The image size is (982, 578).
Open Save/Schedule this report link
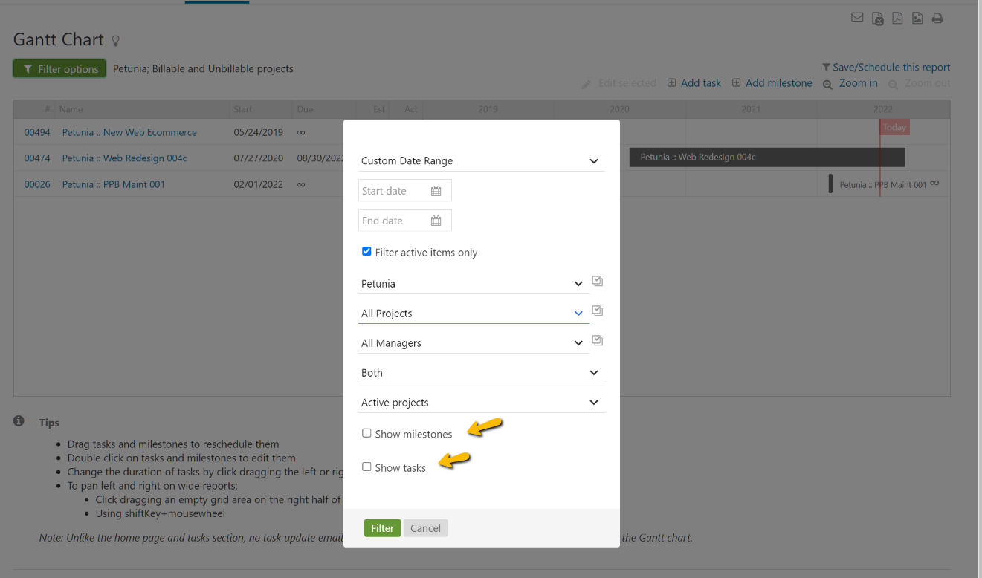891,67
